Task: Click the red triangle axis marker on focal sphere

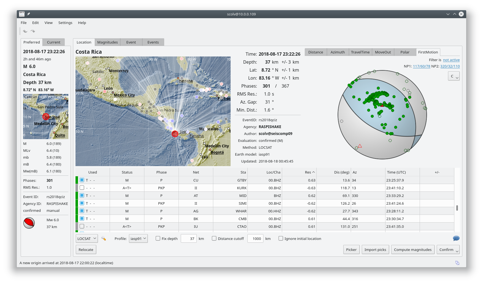Action: [x=360, y=146]
